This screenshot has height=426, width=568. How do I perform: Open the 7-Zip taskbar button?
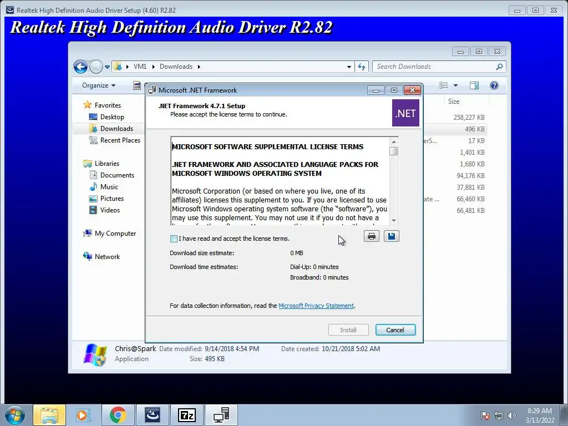[x=187, y=415]
